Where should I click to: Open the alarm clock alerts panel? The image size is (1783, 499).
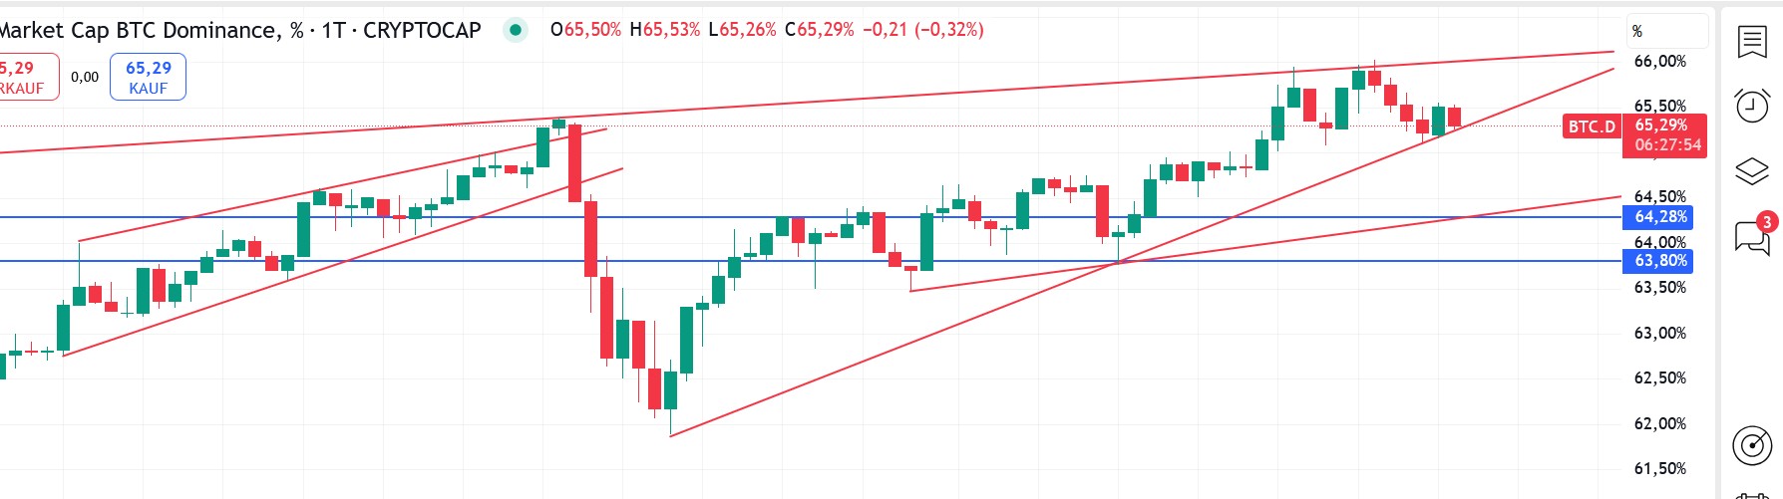[x=1752, y=105]
